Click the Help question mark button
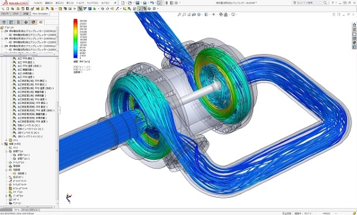Screen dimensions: 357x215 [333, 3]
